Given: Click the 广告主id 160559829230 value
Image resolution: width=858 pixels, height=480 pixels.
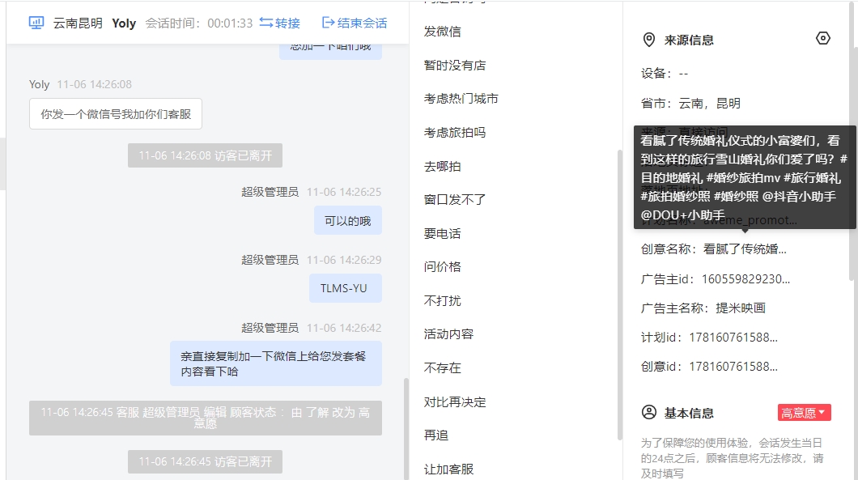Looking at the screenshot, I should coord(745,279).
